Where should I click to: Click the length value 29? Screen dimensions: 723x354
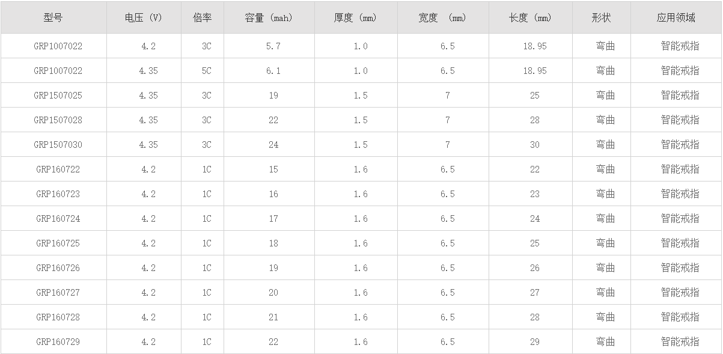[x=535, y=342]
